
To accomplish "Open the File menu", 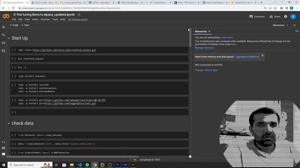I will (14, 20).
